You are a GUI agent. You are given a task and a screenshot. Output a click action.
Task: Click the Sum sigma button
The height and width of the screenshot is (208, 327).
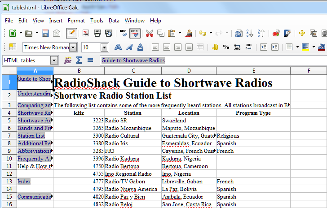(79, 61)
